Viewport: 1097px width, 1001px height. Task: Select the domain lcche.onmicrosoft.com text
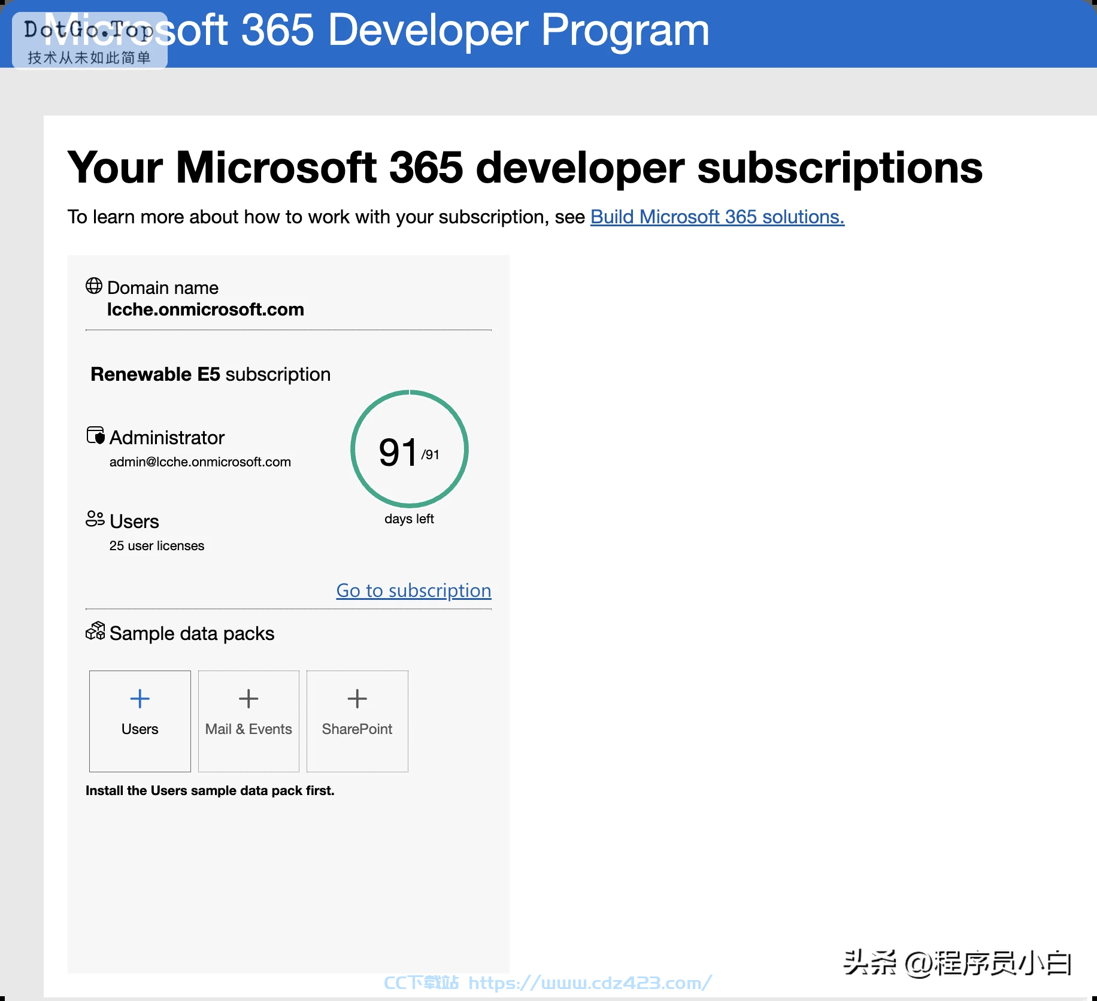click(x=205, y=310)
